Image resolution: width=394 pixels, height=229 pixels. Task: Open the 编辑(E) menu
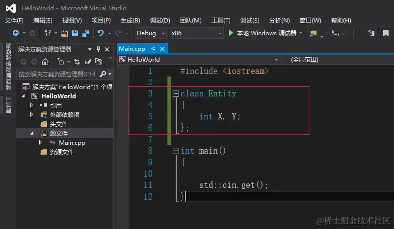[x=43, y=20]
